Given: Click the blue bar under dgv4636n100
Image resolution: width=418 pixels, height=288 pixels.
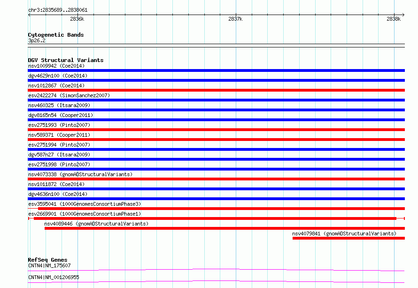Looking at the screenshot, I should [x=216, y=199].
